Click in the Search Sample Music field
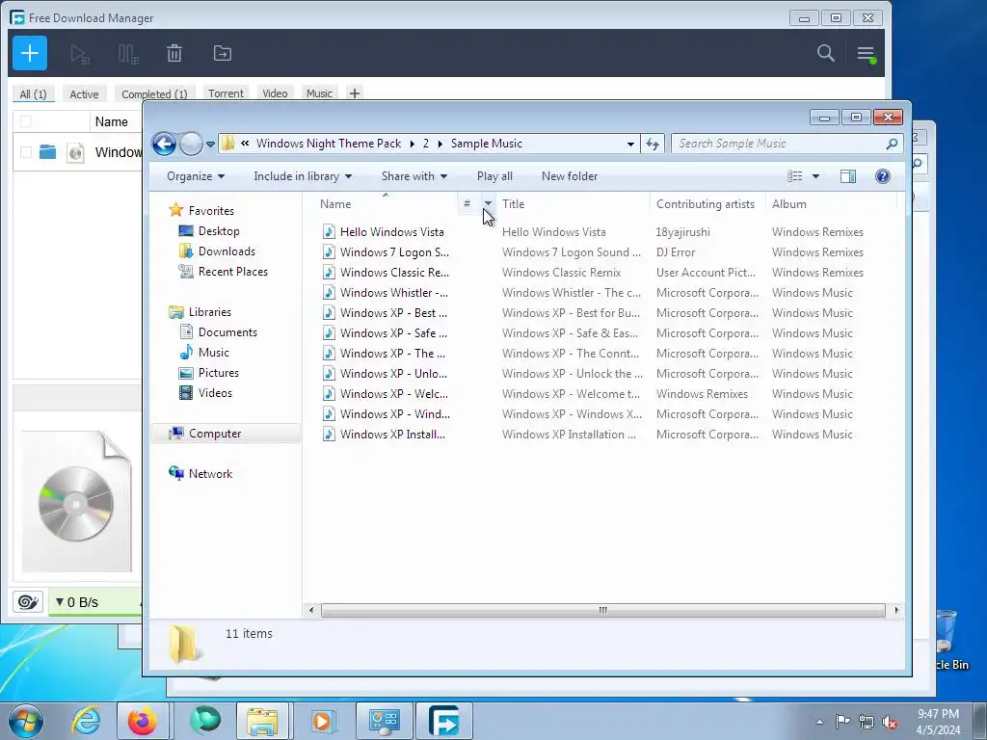Viewport: 987px width, 740px height. tap(778, 145)
